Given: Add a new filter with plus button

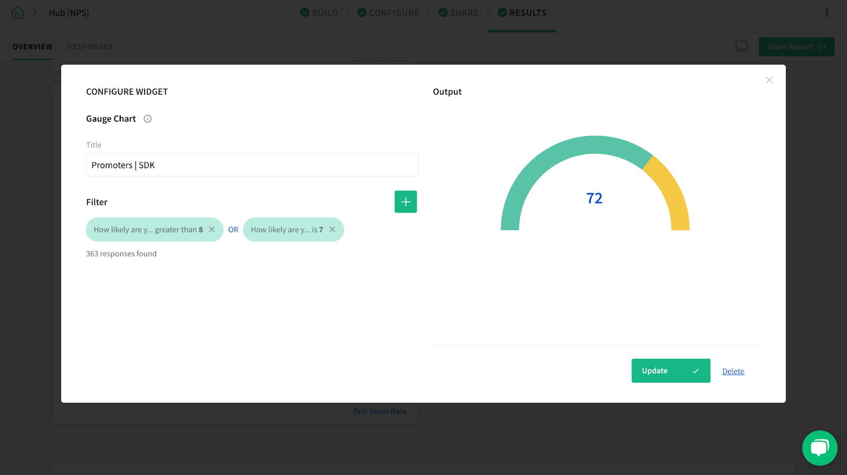Looking at the screenshot, I should coord(406,202).
